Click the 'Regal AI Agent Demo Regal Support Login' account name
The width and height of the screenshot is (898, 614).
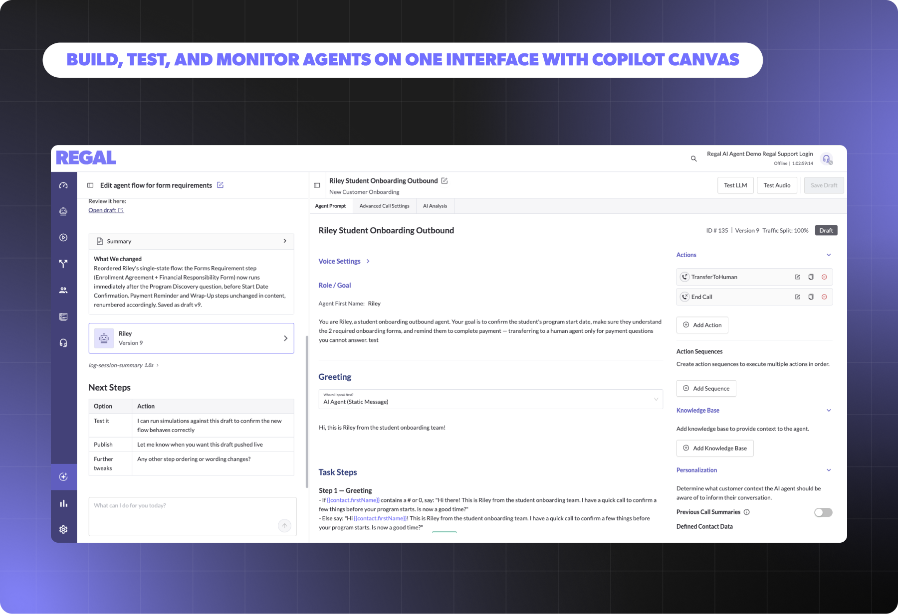pyautogui.click(x=760, y=154)
